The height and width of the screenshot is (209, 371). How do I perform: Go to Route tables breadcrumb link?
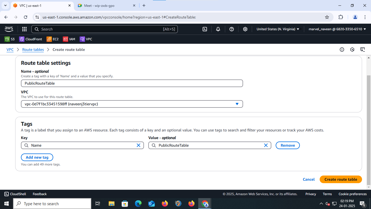(33, 50)
